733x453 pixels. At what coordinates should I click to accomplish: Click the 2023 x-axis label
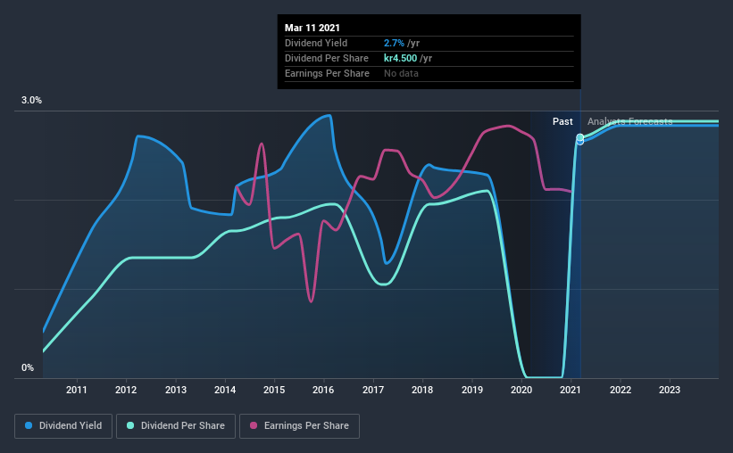coord(670,390)
